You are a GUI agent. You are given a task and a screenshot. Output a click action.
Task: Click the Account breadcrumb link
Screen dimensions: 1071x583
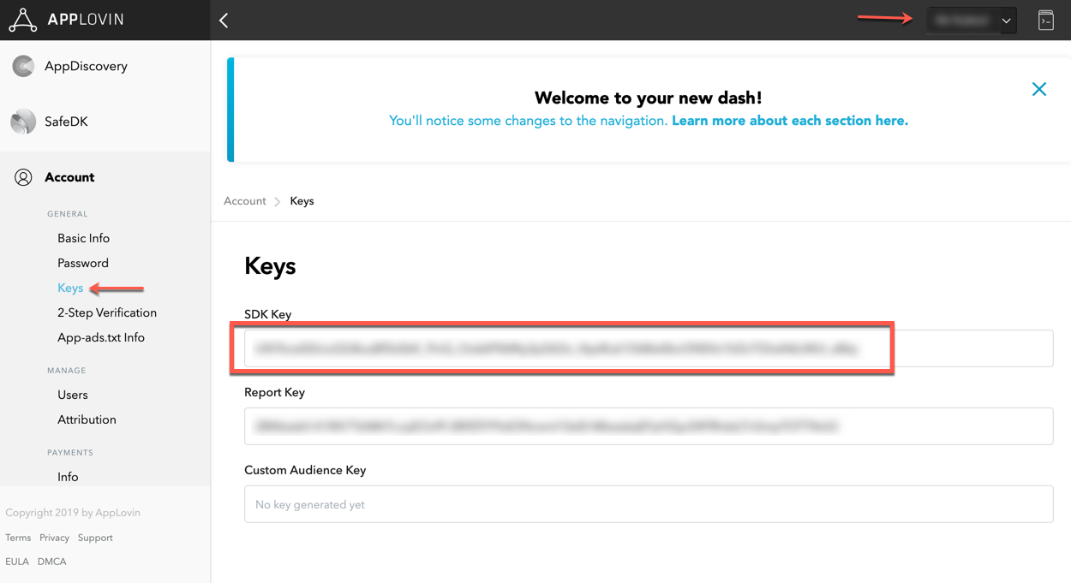(245, 201)
